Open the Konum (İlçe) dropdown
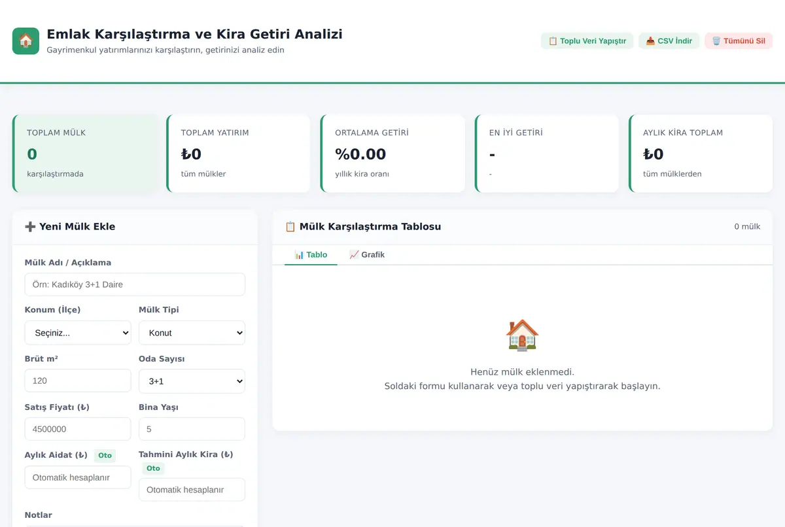This screenshot has width=785, height=527. click(x=78, y=333)
